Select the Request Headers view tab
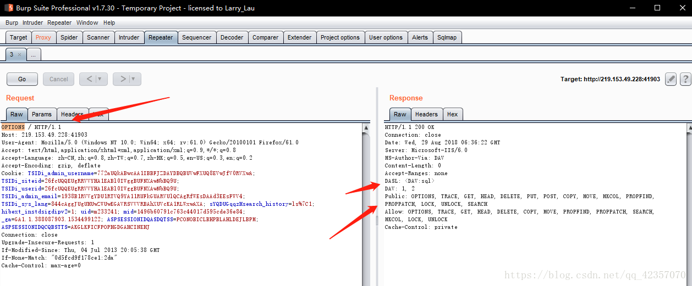This screenshot has width=692, height=286. point(72,114)
